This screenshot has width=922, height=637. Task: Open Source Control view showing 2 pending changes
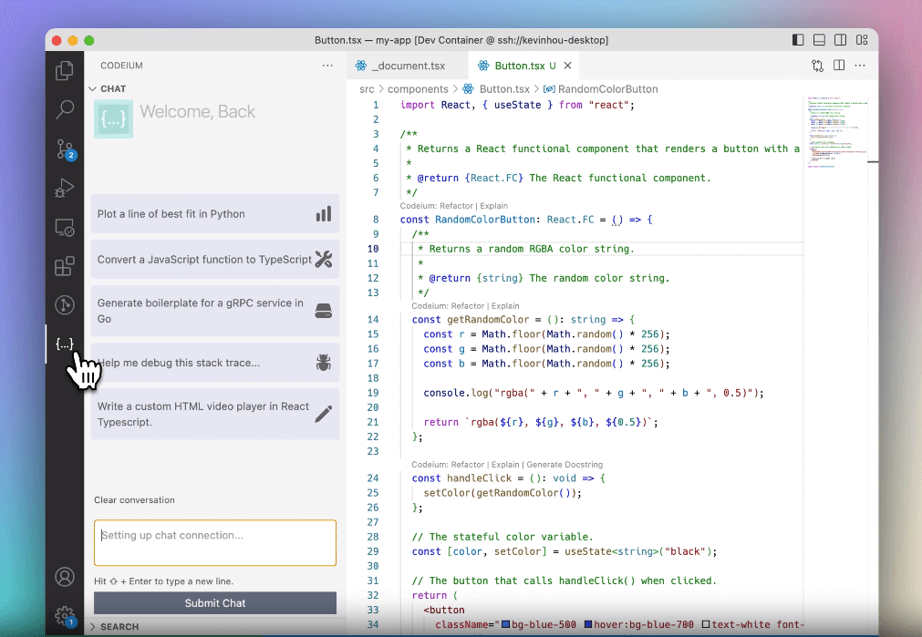(65, 149)
